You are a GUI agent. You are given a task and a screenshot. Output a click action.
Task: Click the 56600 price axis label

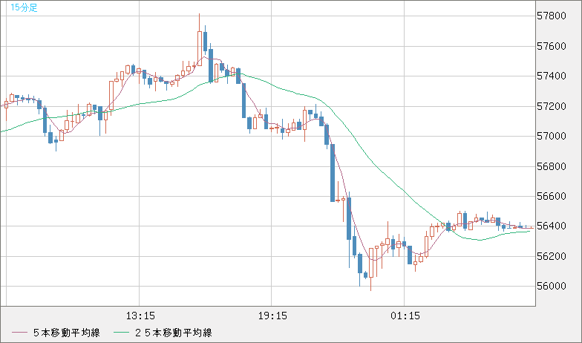552,196
